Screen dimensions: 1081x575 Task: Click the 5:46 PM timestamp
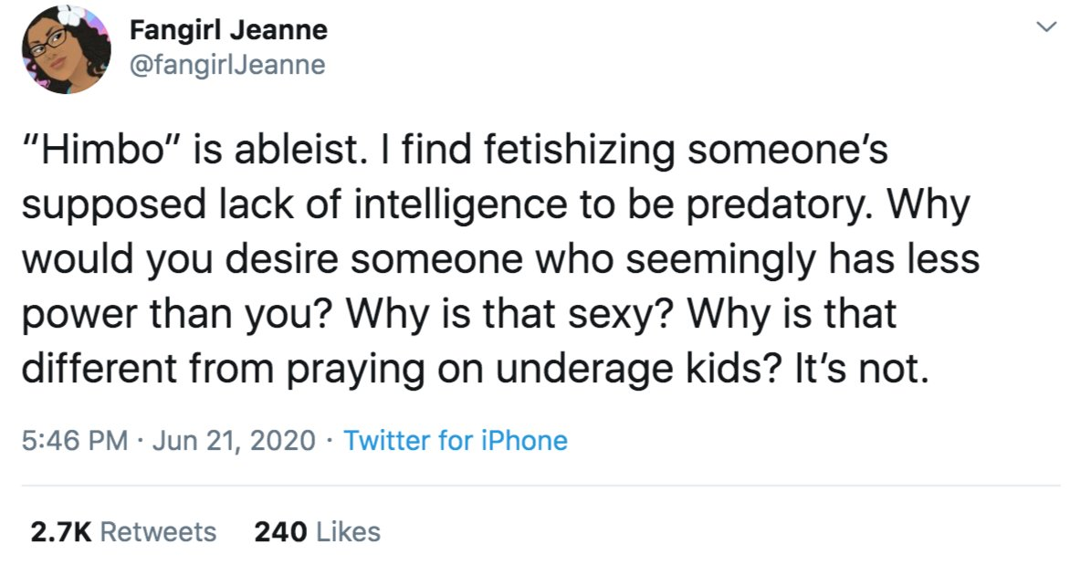[x=75, y=440]
